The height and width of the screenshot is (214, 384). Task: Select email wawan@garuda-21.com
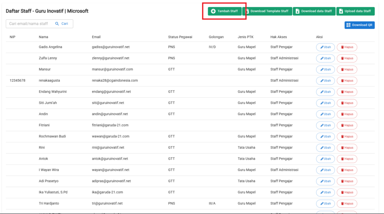(x=111, y=136)
